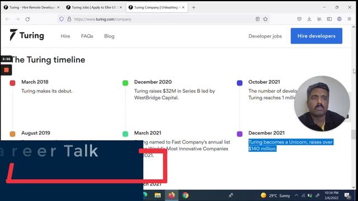
Task: Save page to Pocket
Action: pyautogui.click(x=299, y=19)
